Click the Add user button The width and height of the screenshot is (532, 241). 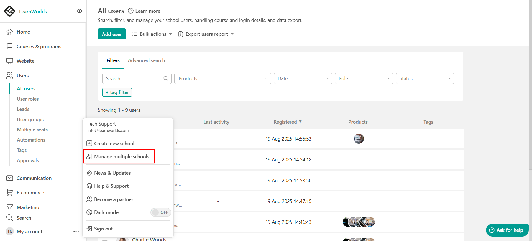(x=112, y=34)
